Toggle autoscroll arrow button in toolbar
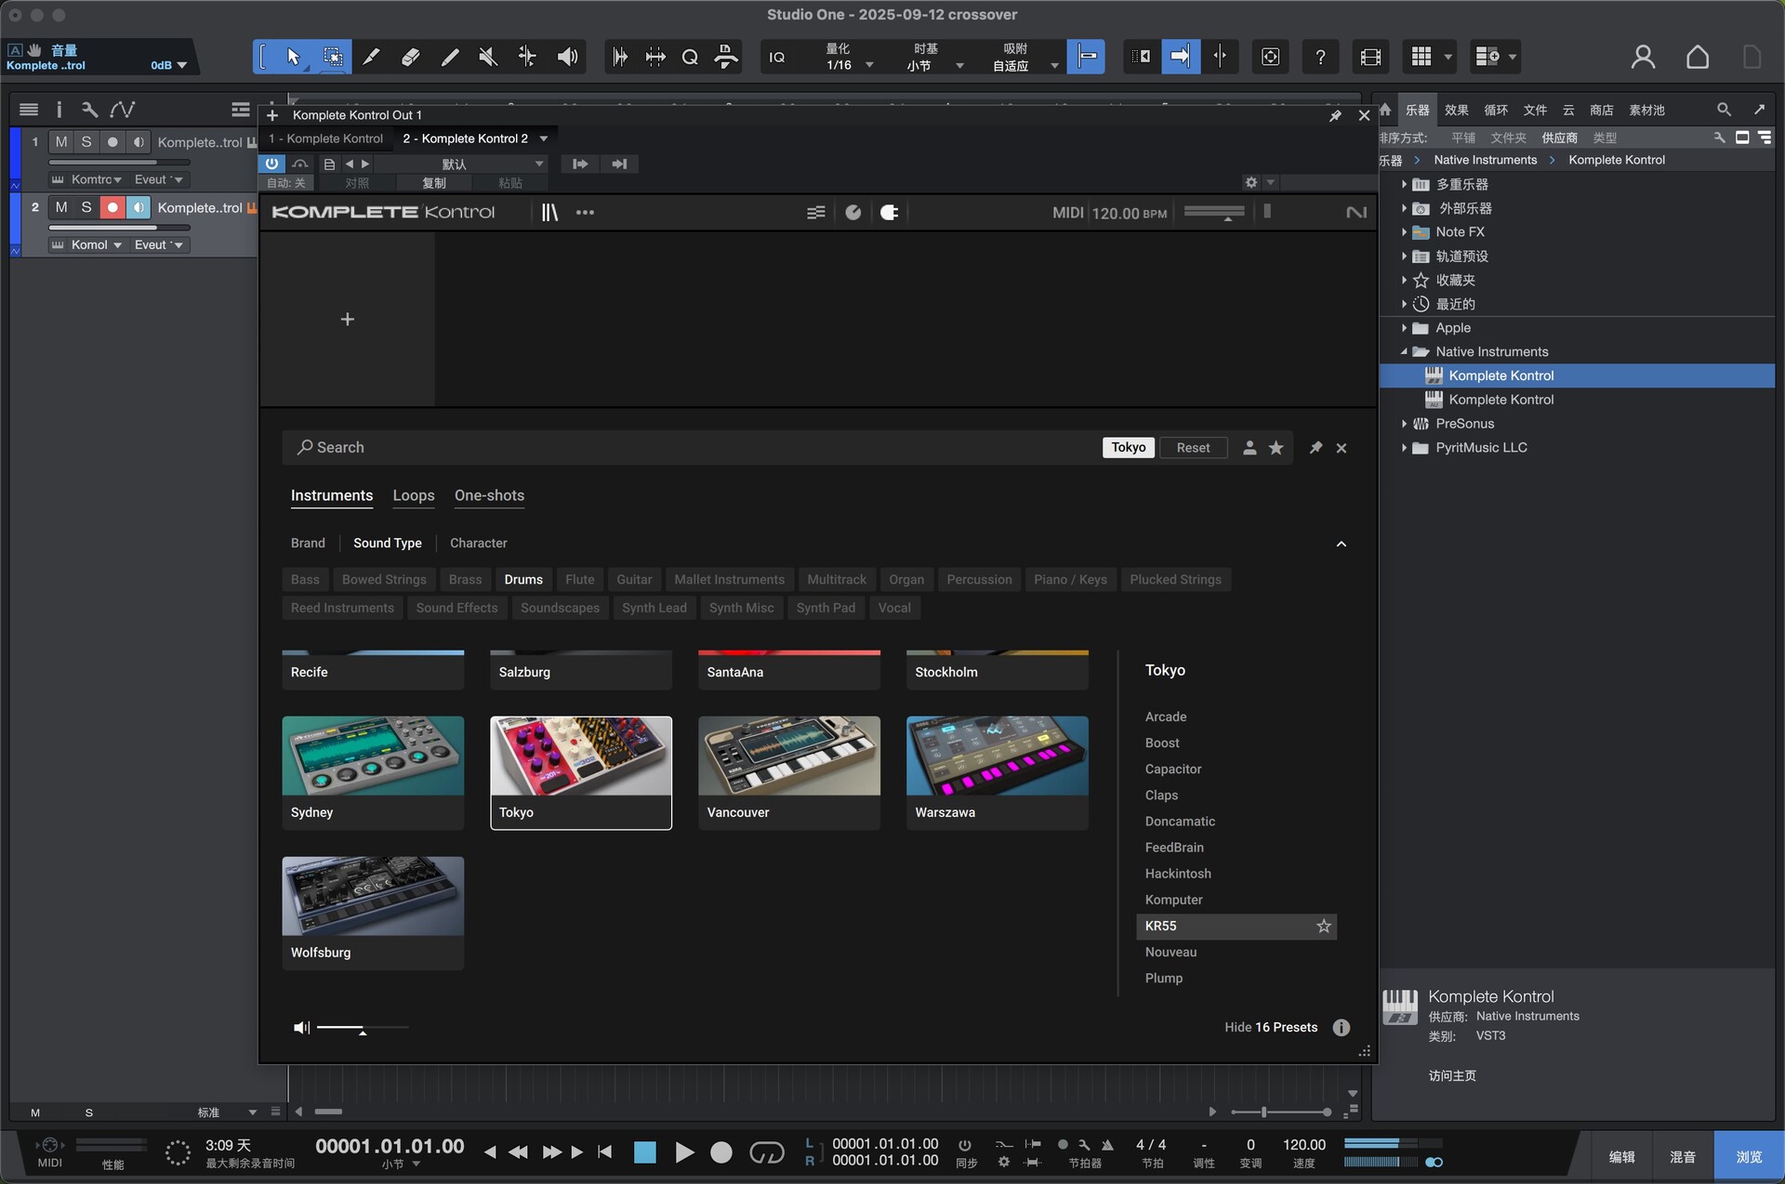This screenshot has height=1184, width=1785. pos(1180,57)
